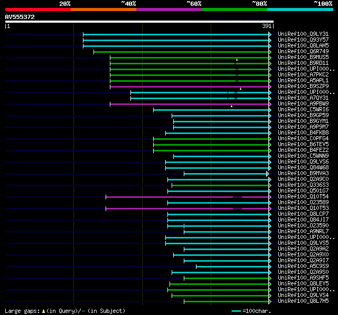Select the AV555372 query name label

tap(20, 17)
